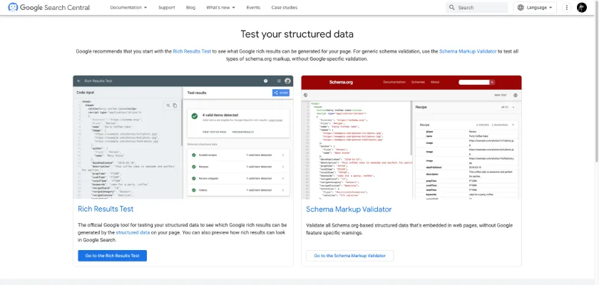The width and height of the screenshot is (599, 285).
Task: Select Events in the top navigation
Action: click(x=253, y=7)
